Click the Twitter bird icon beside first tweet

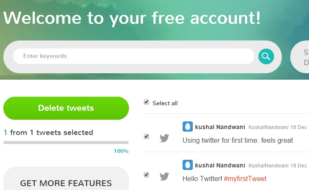pyautogui.click(x=164, y=138)
